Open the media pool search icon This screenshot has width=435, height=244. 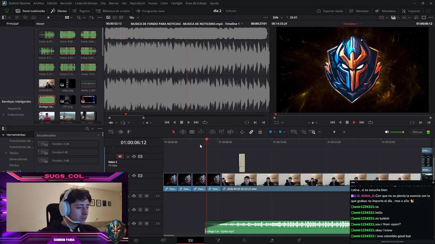tap(79, 17)
